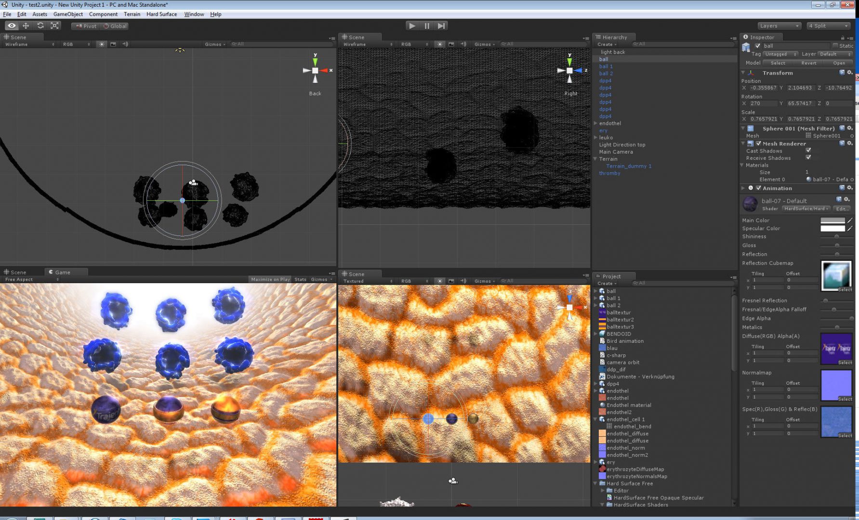Select the Terrain_dummy 1 object in the Hierarchy

(629, 166)
